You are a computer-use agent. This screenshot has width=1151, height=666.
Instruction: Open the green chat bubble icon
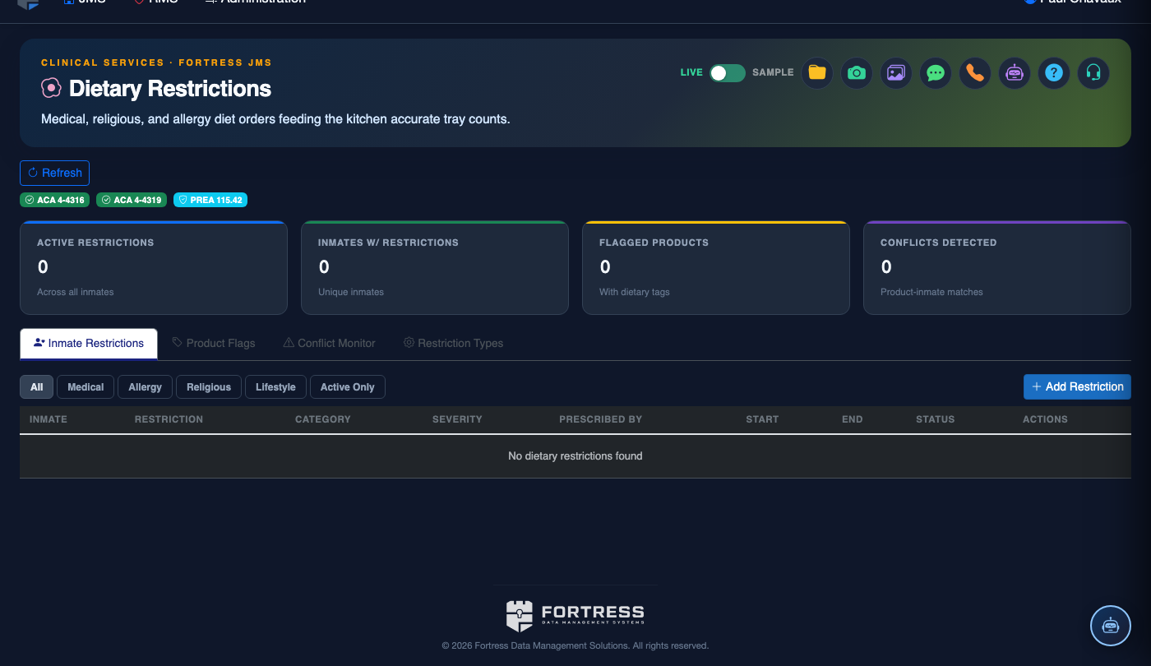point(935,72)
